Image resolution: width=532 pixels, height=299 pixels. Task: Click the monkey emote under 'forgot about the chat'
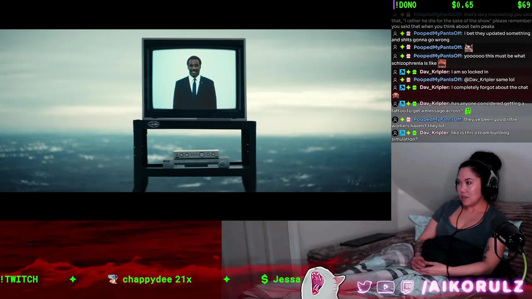tap(395, 95)
